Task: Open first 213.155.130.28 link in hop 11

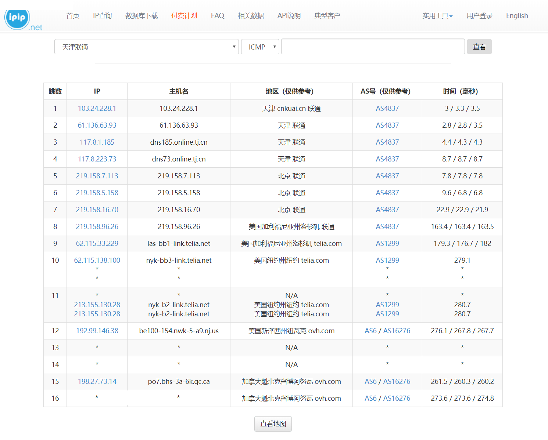Action: coord(97,305)
